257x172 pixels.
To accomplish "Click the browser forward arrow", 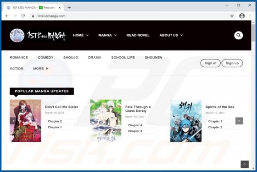I will [x=15, y=16].
